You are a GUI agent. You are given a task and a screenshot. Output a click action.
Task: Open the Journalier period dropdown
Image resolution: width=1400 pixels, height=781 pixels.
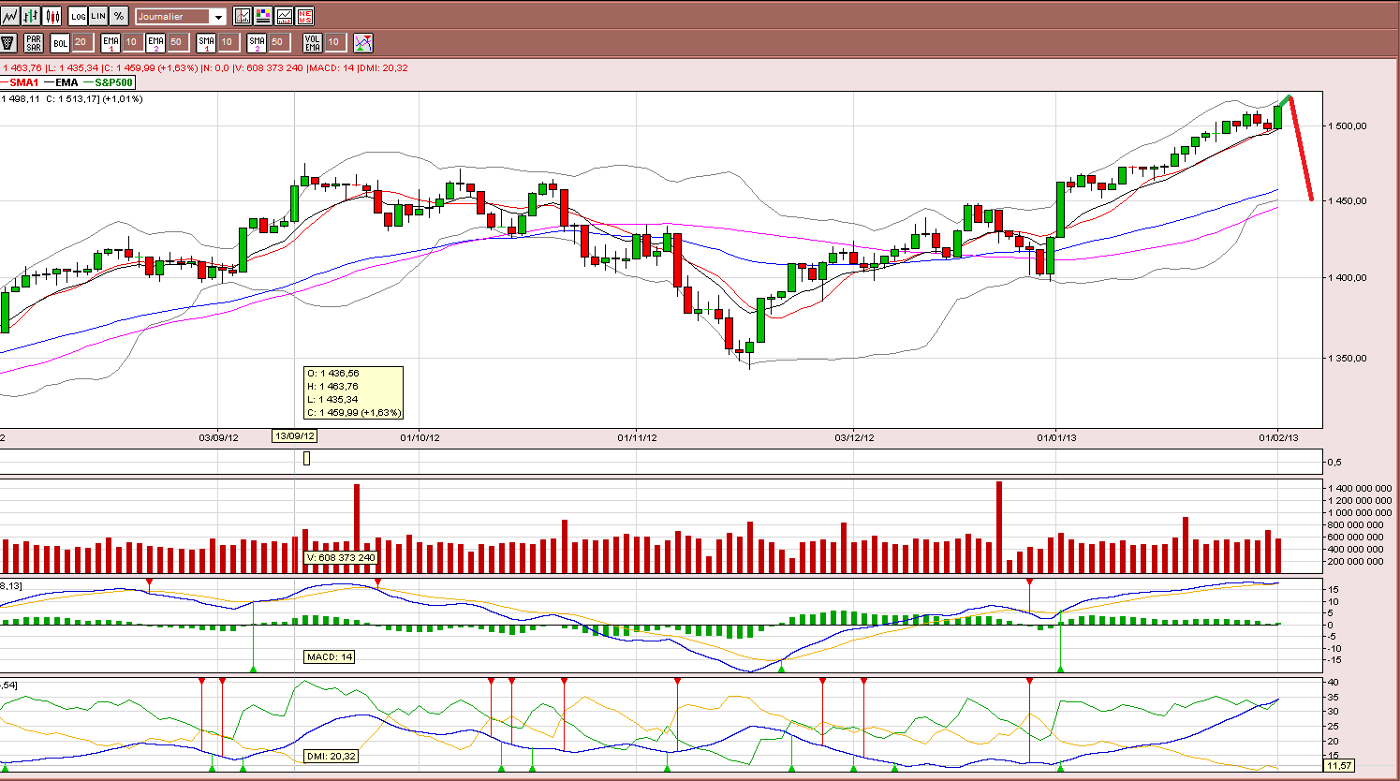pos(181,16)
